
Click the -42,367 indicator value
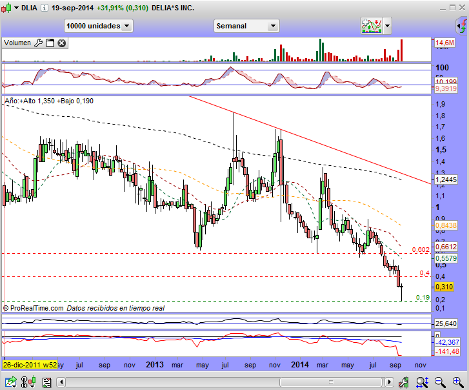point(447,342)
